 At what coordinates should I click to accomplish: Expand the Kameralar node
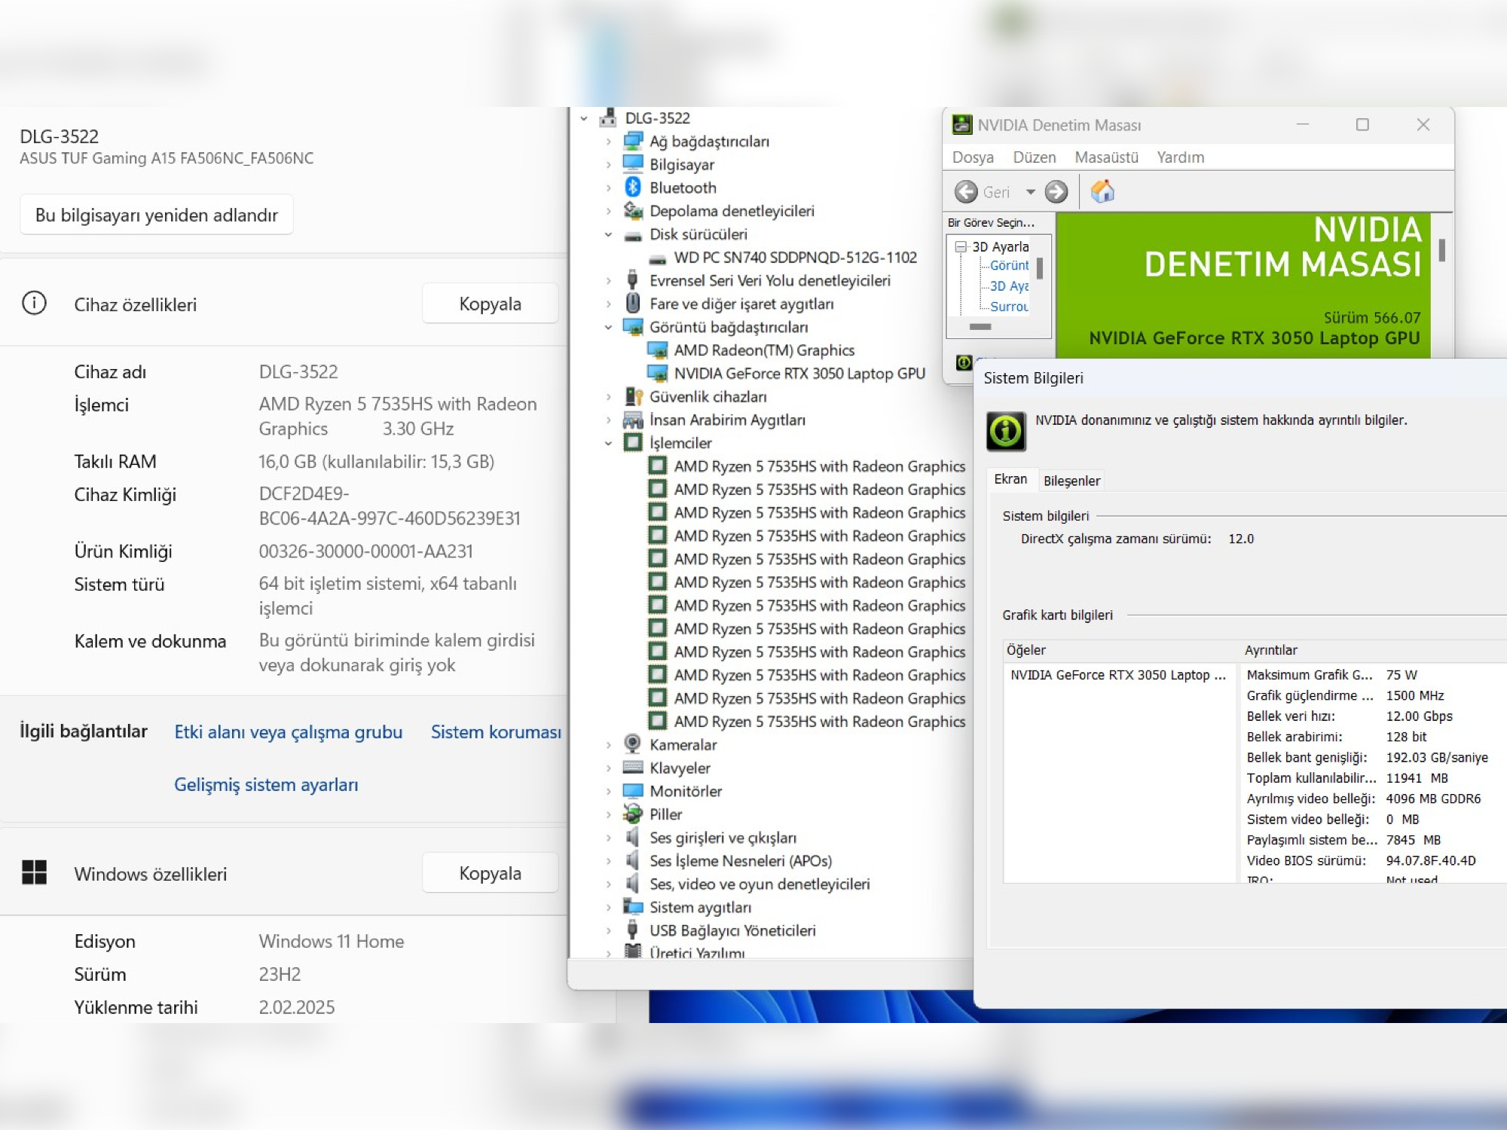tap(609, 745)
